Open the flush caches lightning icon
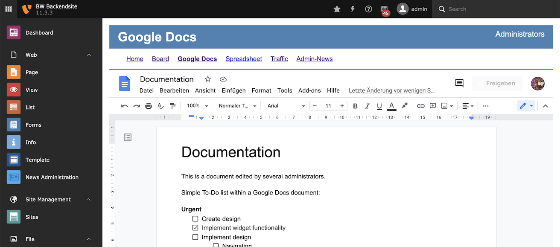The height and width of the screenshot is (247, 560). [x=353, y=9]
